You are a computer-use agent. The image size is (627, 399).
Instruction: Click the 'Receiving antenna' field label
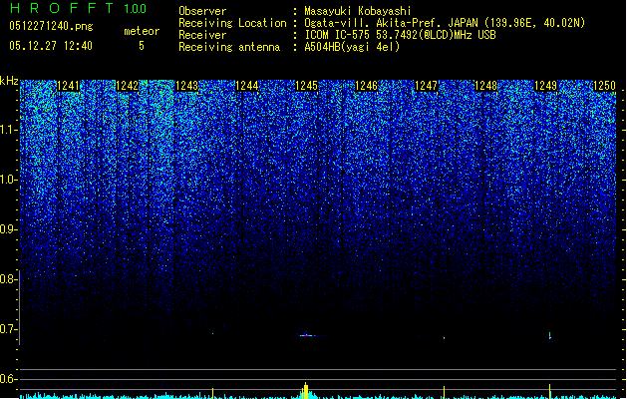click(x=229, y=47)
